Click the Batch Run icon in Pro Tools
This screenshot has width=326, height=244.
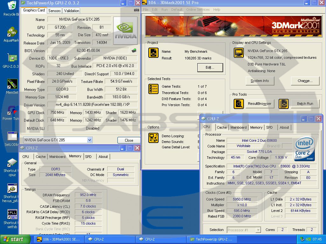click(284, 104)
